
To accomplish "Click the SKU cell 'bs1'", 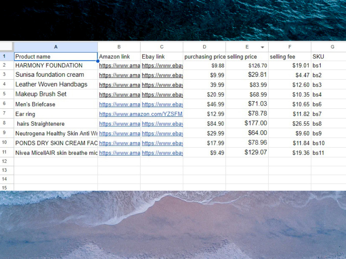I will [329, 66].
